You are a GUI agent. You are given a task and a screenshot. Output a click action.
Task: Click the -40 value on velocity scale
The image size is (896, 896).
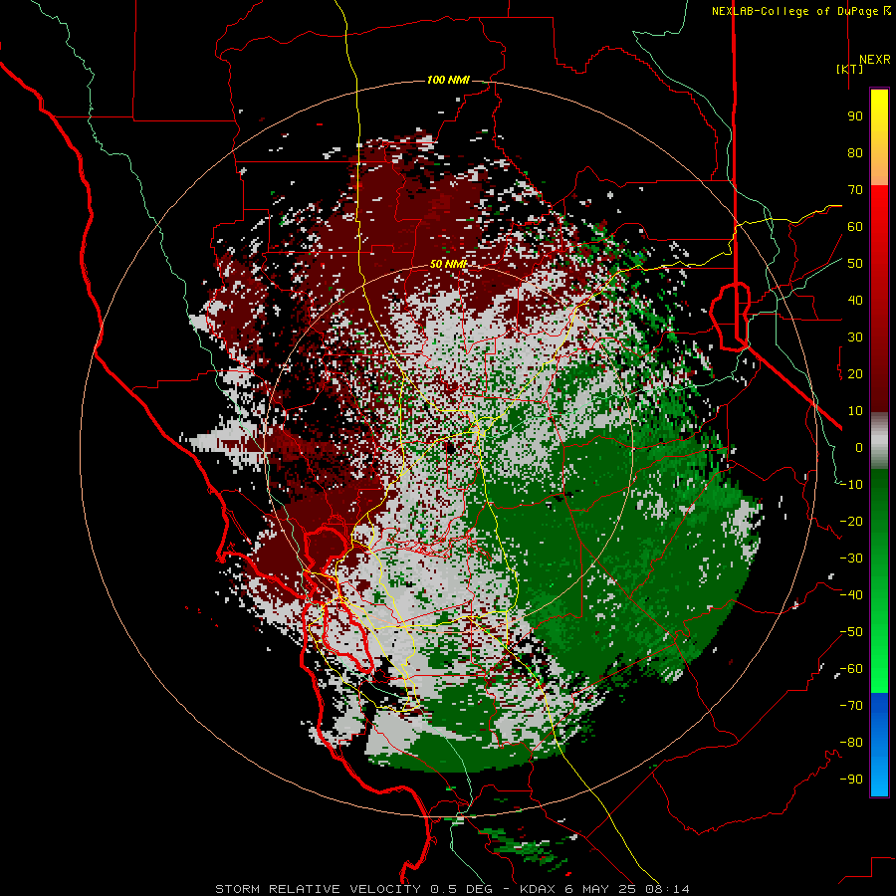click(x=851, y=595)
